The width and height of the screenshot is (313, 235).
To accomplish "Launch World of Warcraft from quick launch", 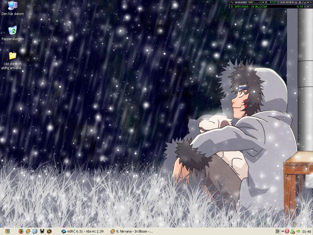I will pos(49,231).
